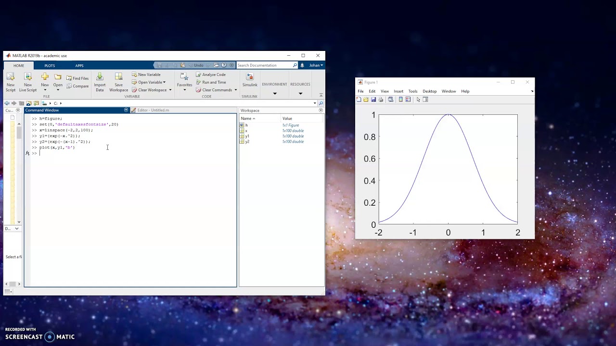Expand the ENVIRONMENT section
This screenshot has width=616, height=346.
(x=275, y=94)
